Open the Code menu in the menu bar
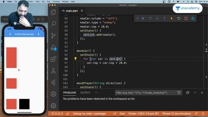 9,2
